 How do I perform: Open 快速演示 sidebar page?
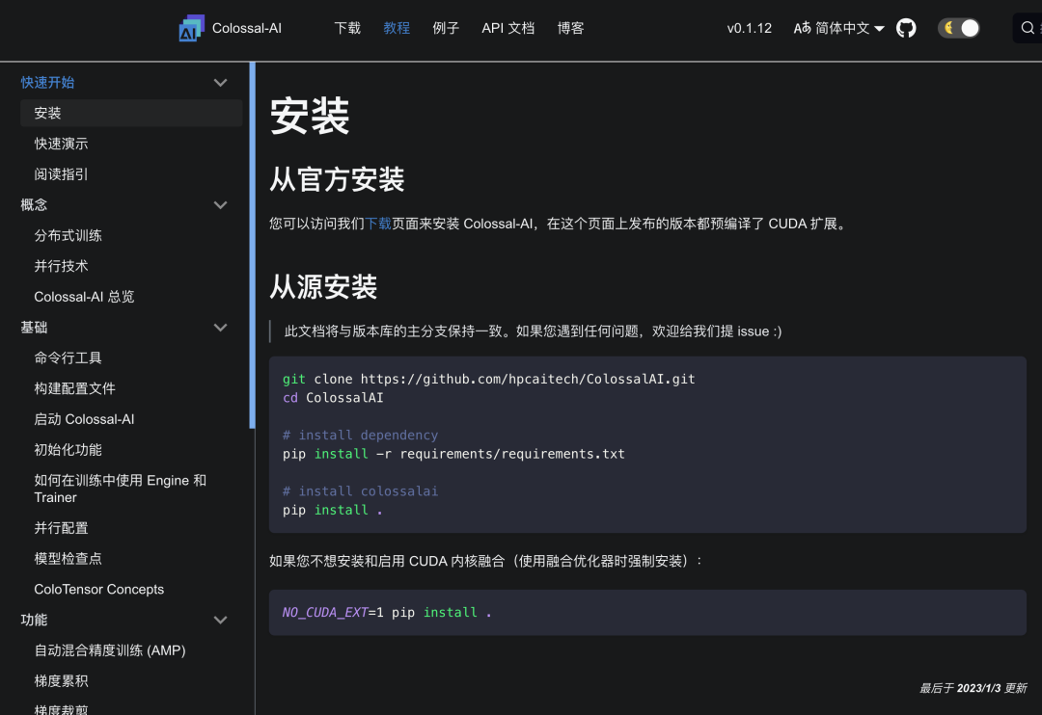[61, 144]
